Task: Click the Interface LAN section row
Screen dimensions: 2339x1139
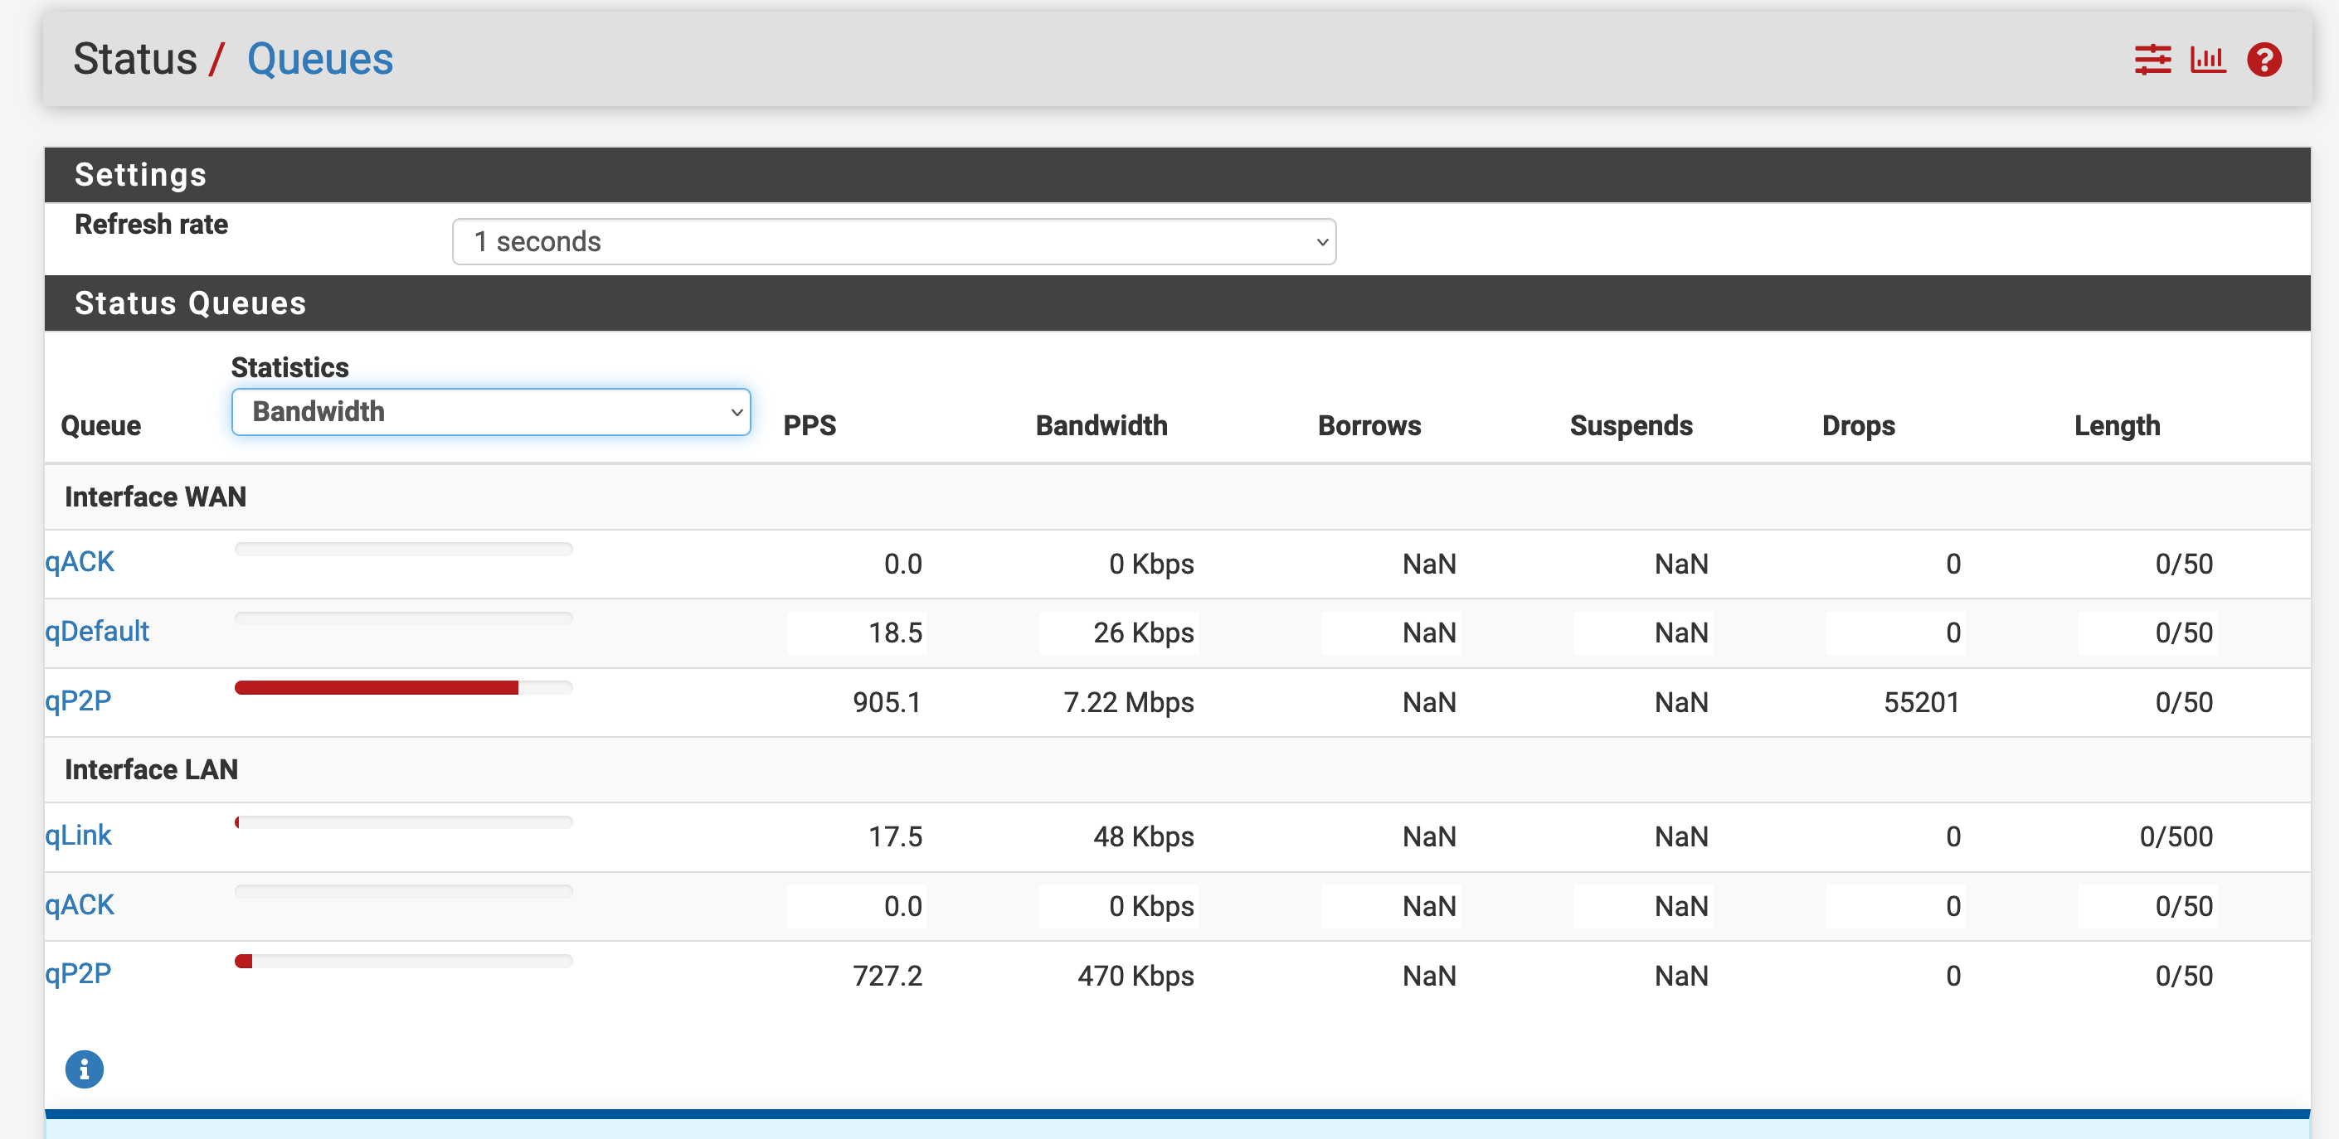Action: pos(152,769)
